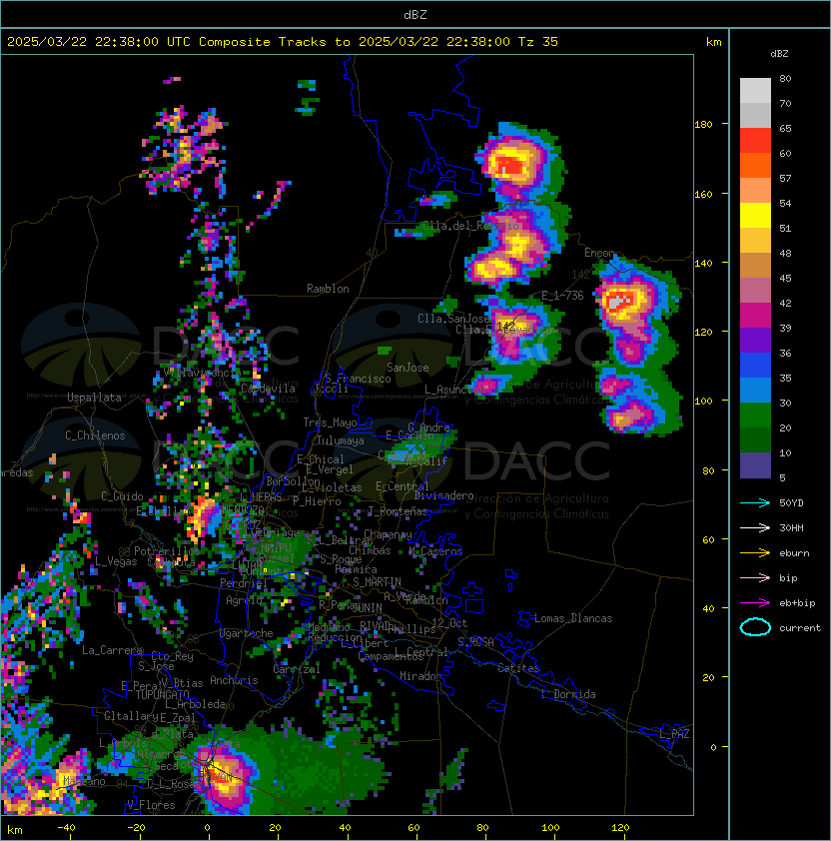Click the 'C_Guido' map label
Screen dimensions: 831x841
[122, 496]
